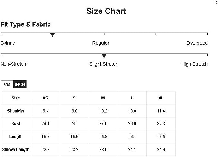
Task: Click the next arrow chevron at top right
Action: pos(216,3)
